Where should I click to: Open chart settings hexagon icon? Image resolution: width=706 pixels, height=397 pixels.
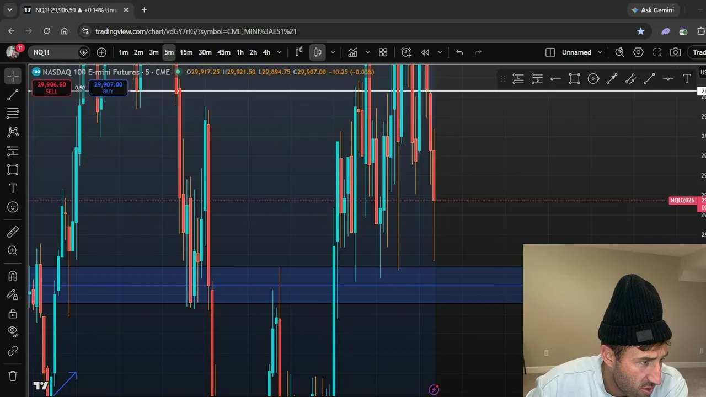638,52
